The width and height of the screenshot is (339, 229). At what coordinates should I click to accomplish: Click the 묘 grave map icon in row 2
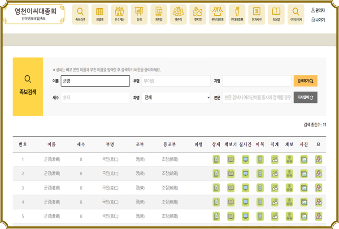coord(319,174)
